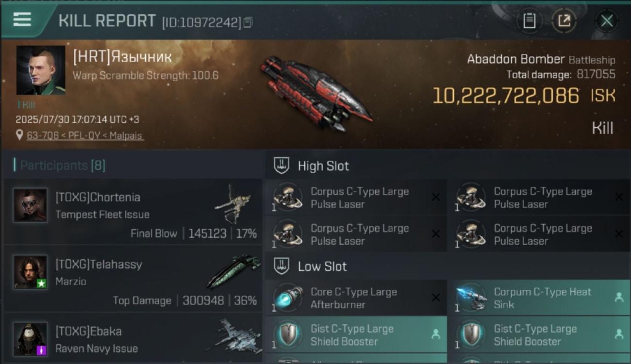Click the Tempest Fleet Issue ship icon
Screen dimensions: 631x364
234,203
